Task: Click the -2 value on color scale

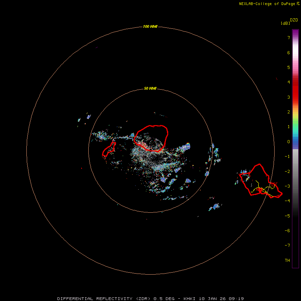Action: 287,172
